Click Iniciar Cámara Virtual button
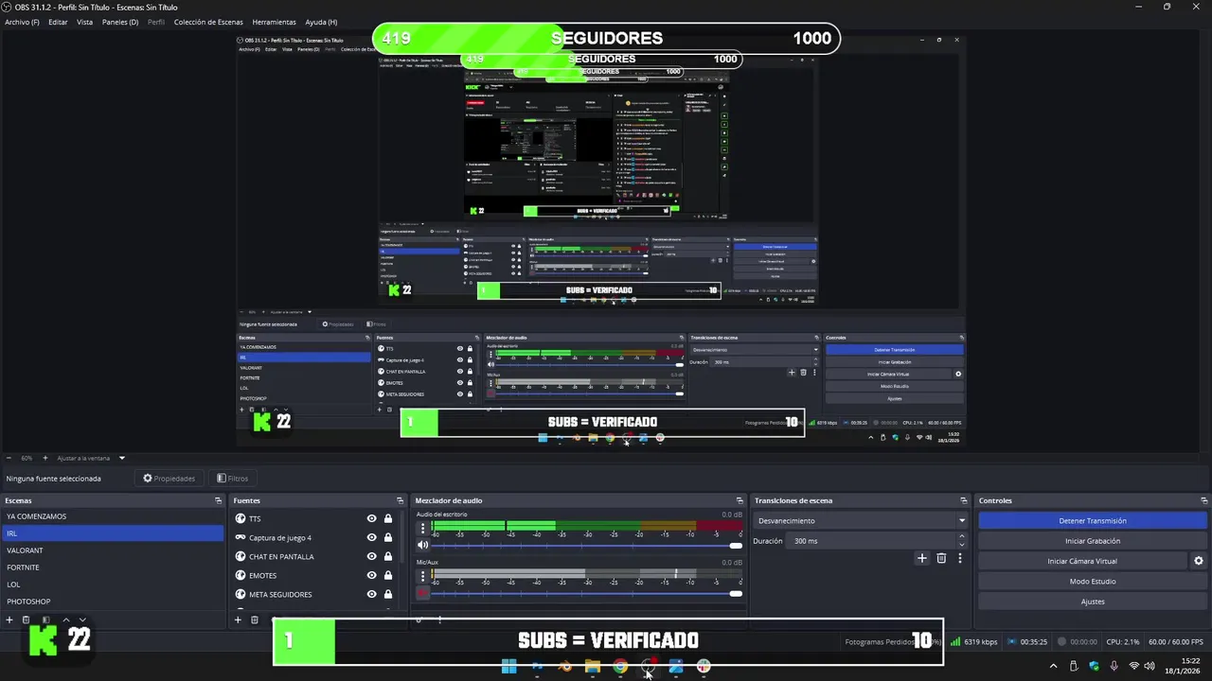Viewport: 1212px width, 681px height. pyautogui.click(x=1082, y=561)
